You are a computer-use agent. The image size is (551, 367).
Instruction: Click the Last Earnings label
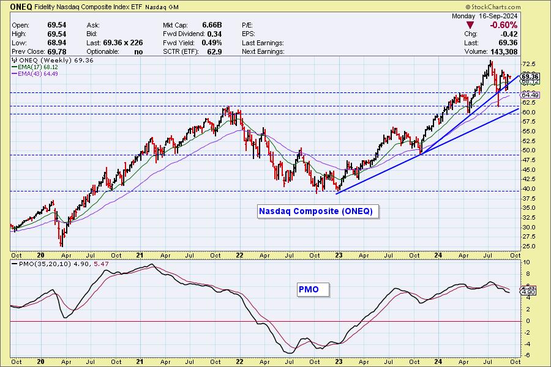tap(263, 43)
